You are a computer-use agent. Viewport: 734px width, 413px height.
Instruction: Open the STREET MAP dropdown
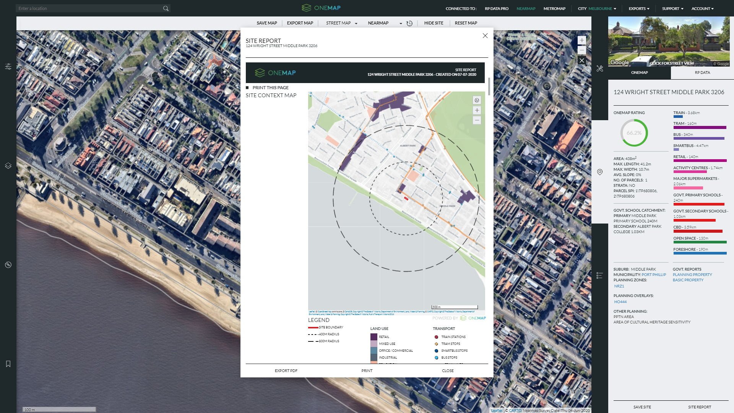(341, 23)
